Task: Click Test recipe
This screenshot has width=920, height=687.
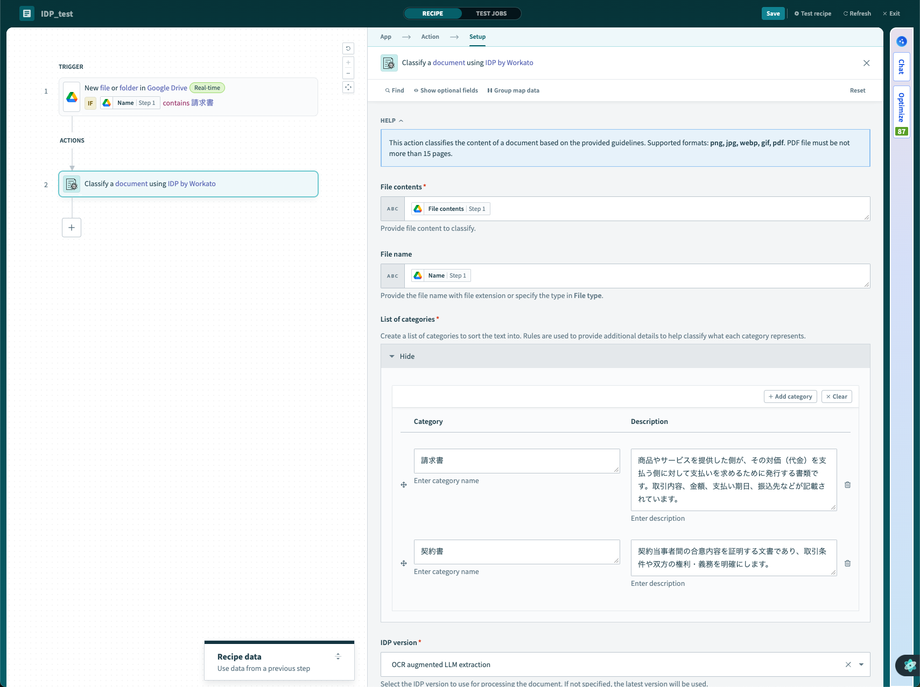Action: pyautogui.click(x=813, y=13)
